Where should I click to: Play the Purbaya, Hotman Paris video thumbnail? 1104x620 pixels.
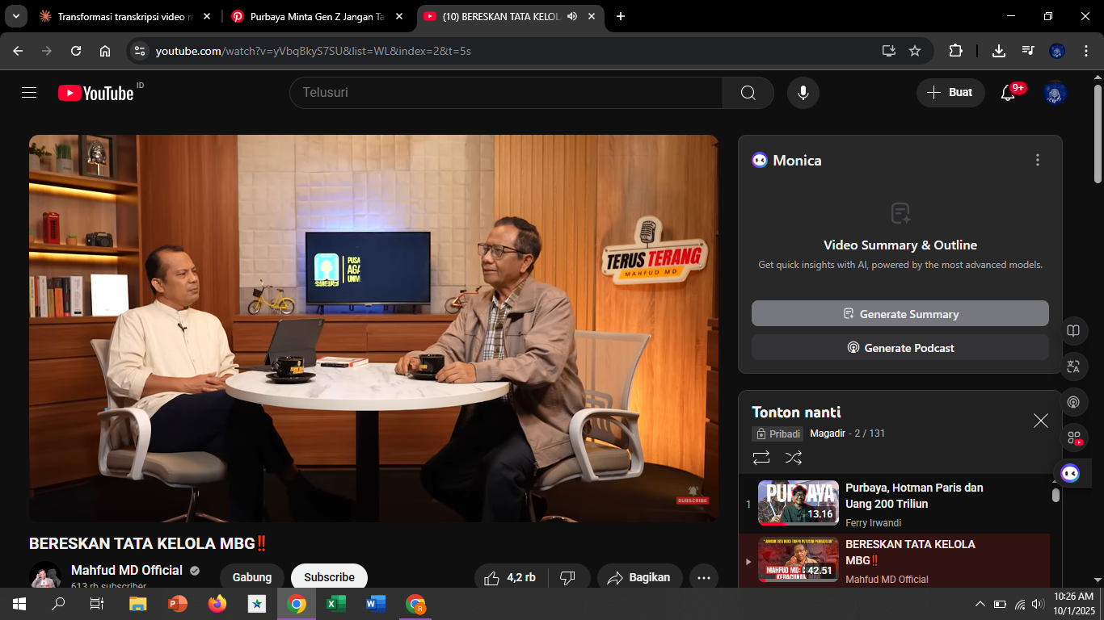[x=799, y=502]
